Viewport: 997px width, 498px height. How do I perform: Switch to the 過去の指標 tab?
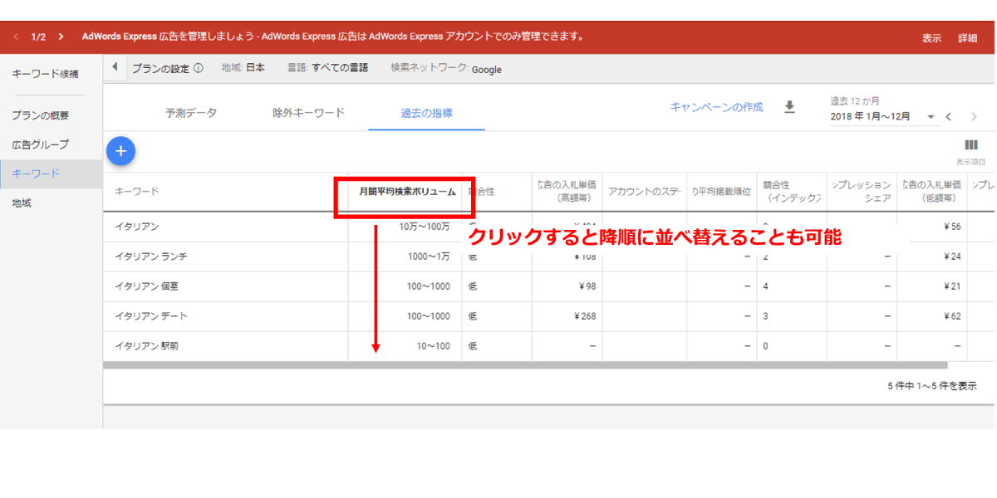(426, 113)
